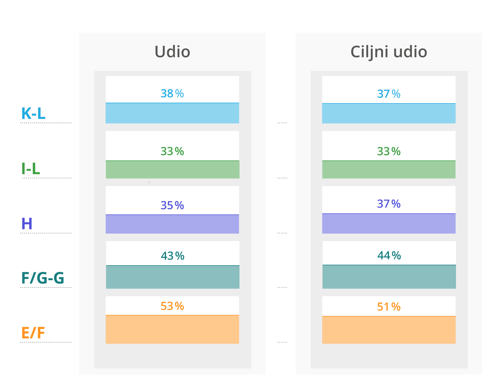The image size is (497, 391).
Task: Click the 38% value in Udio column
Action: [x=172, y=93]
